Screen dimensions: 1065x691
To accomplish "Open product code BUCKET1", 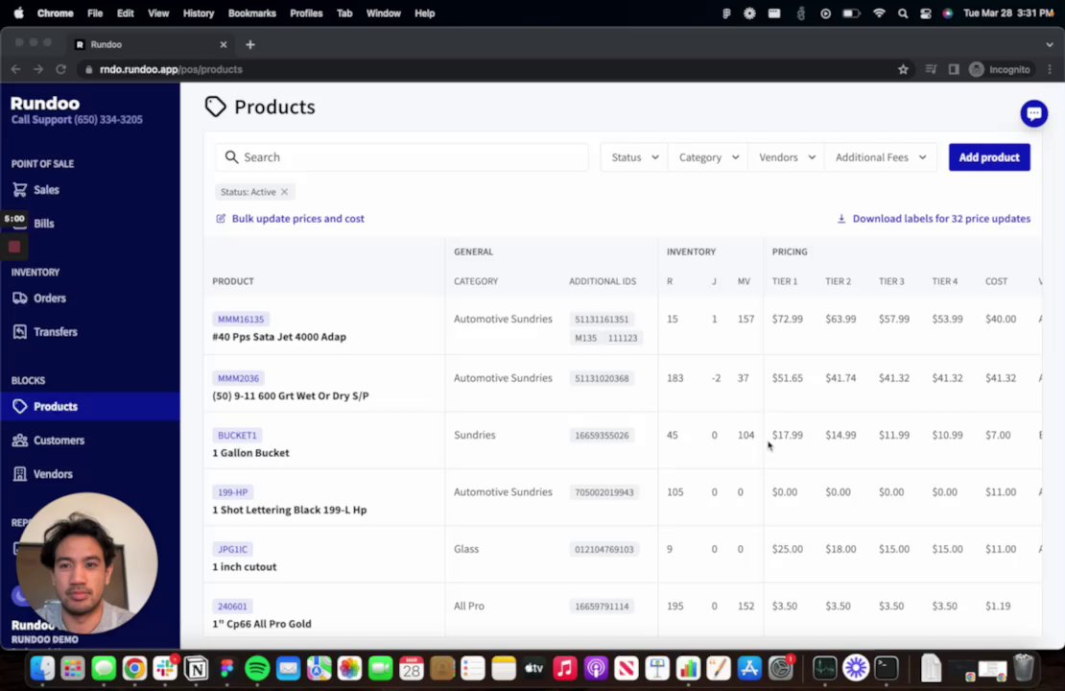I will click(x=237, y=435).
